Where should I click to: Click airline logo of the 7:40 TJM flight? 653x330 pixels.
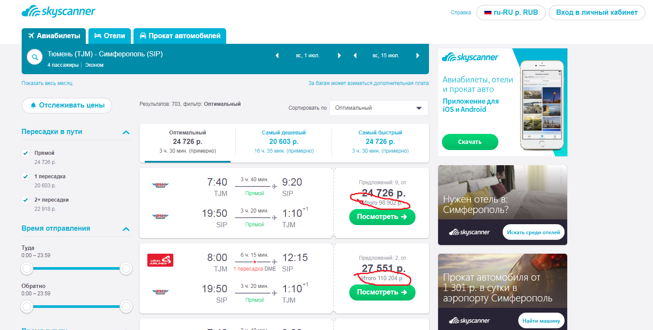click(160, 185)
